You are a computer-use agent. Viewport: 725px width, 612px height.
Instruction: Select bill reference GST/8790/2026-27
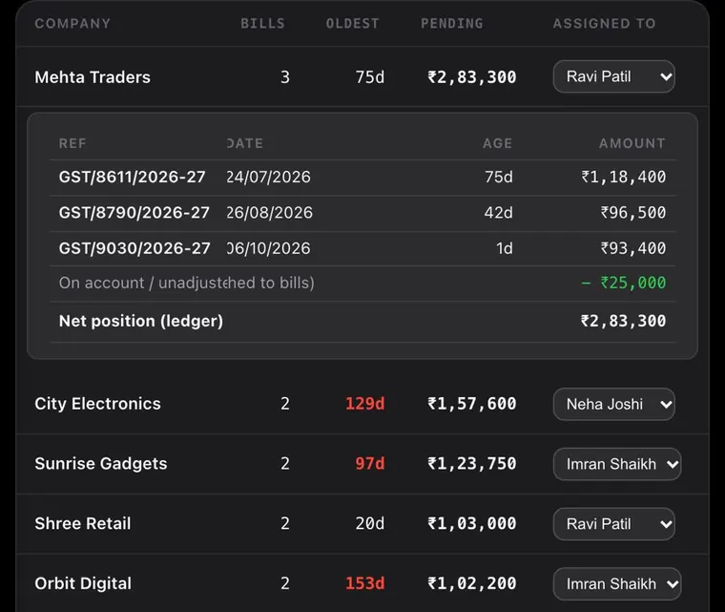click(135, 213)
